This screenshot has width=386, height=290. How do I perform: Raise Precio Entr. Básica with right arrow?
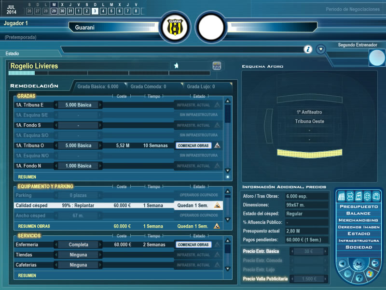click(x=325, y=251)
